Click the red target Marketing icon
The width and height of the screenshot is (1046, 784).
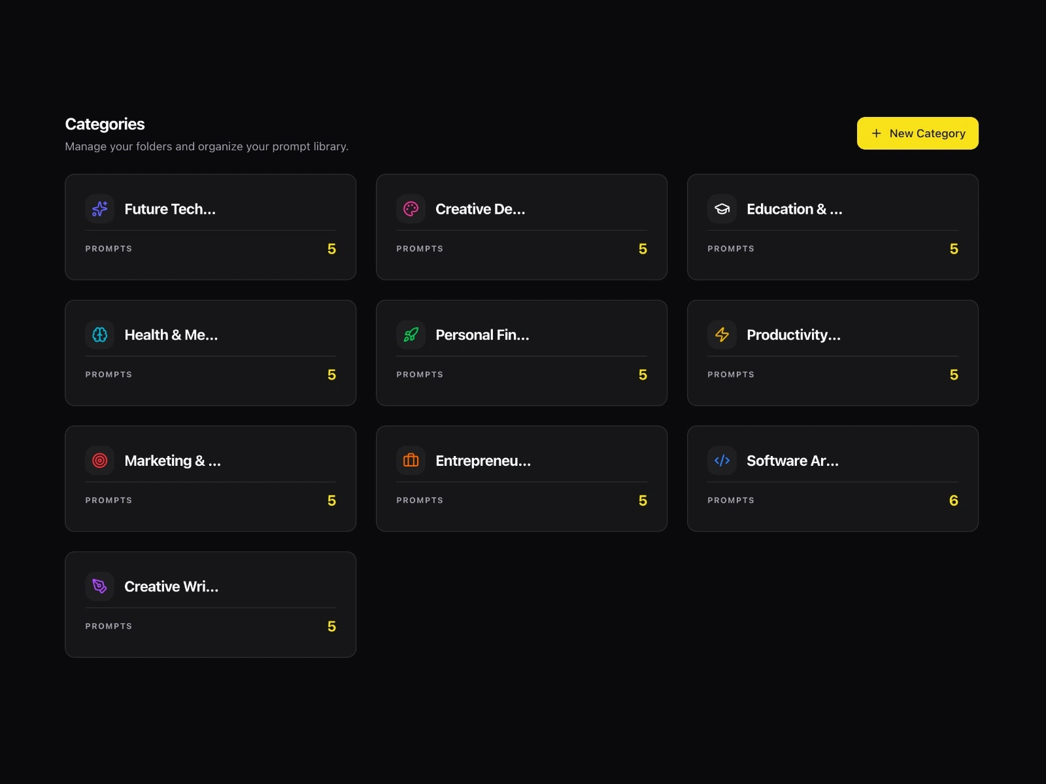pos(99,461)
